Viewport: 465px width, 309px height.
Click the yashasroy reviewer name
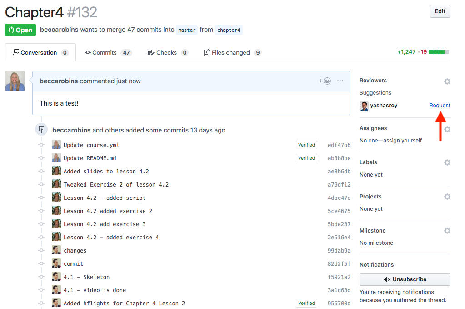(x=384, y=106)
